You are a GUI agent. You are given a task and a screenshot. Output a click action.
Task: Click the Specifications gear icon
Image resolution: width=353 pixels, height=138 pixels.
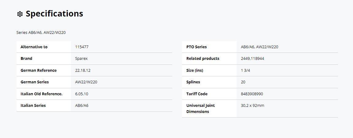[20, 14]
